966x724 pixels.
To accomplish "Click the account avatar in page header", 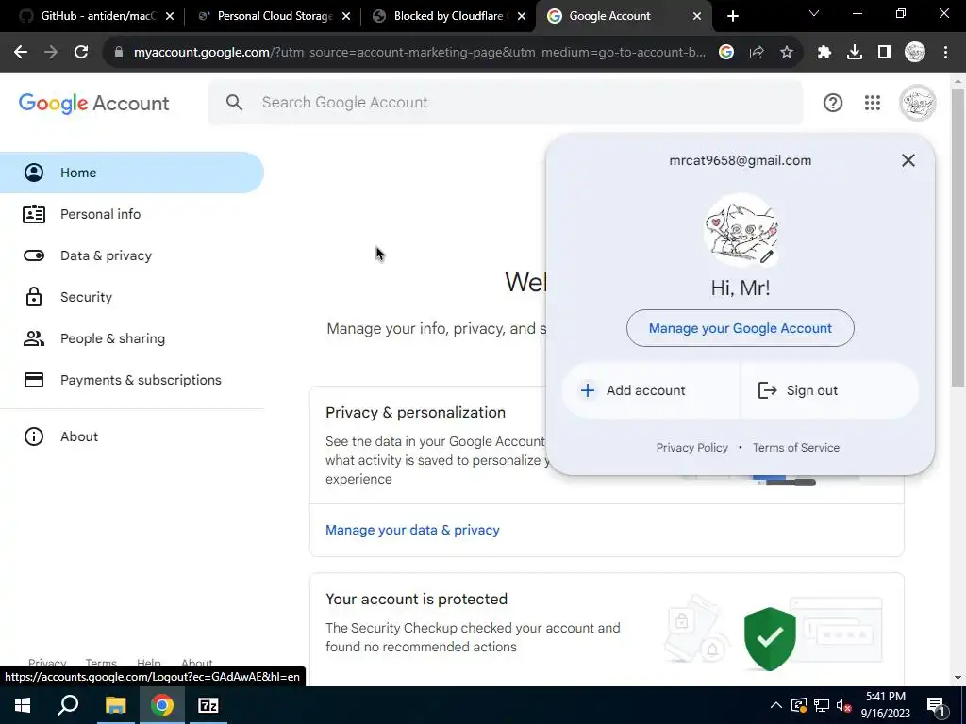I will click(x=917, y=103).
